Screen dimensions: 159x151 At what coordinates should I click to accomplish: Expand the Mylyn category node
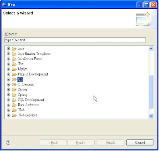(8, 69)
